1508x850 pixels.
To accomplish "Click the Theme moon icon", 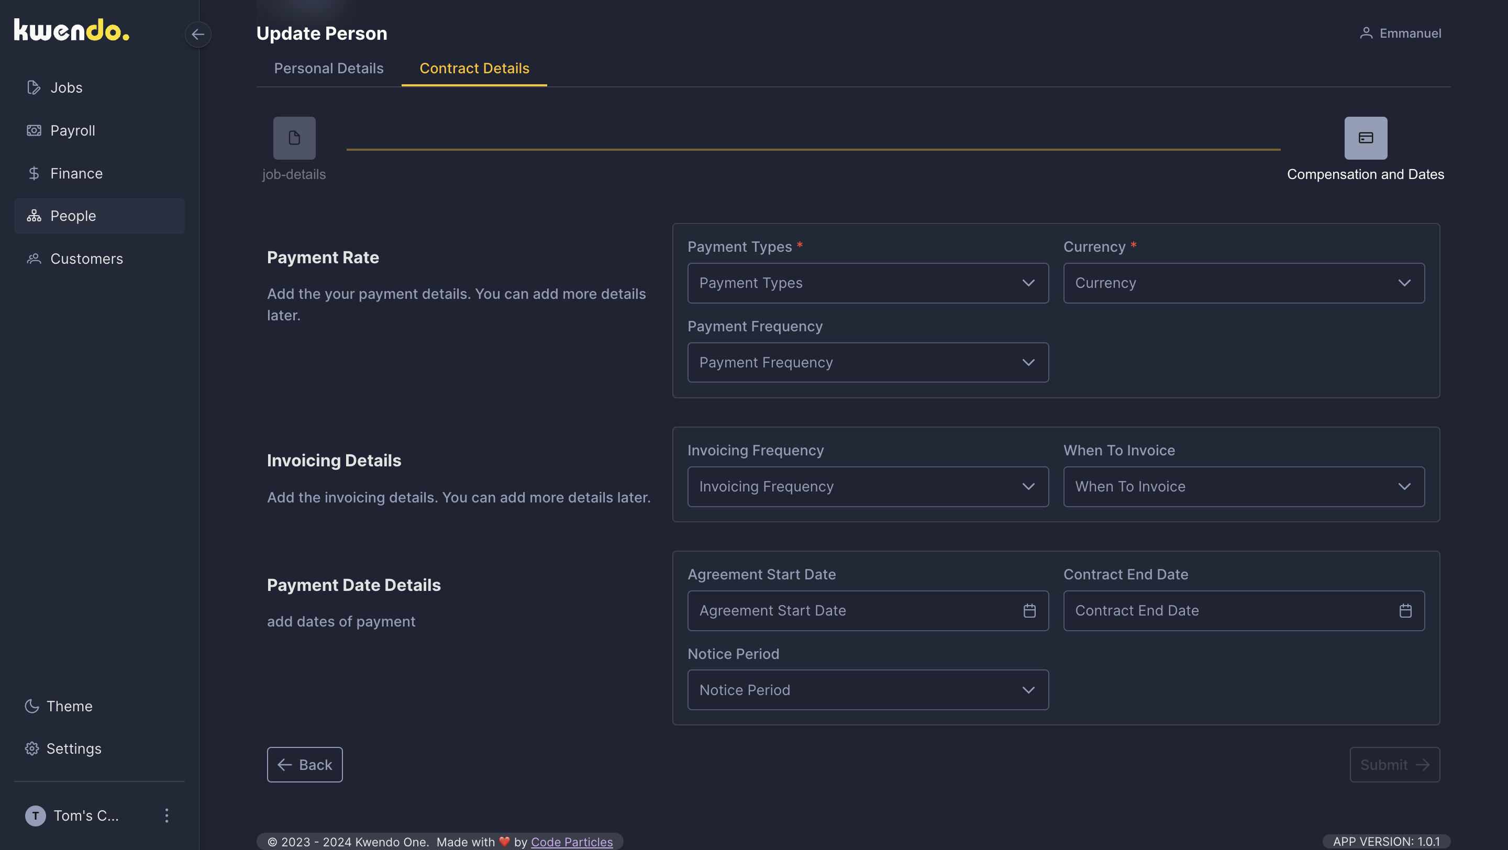I will (x=31, y=706).
